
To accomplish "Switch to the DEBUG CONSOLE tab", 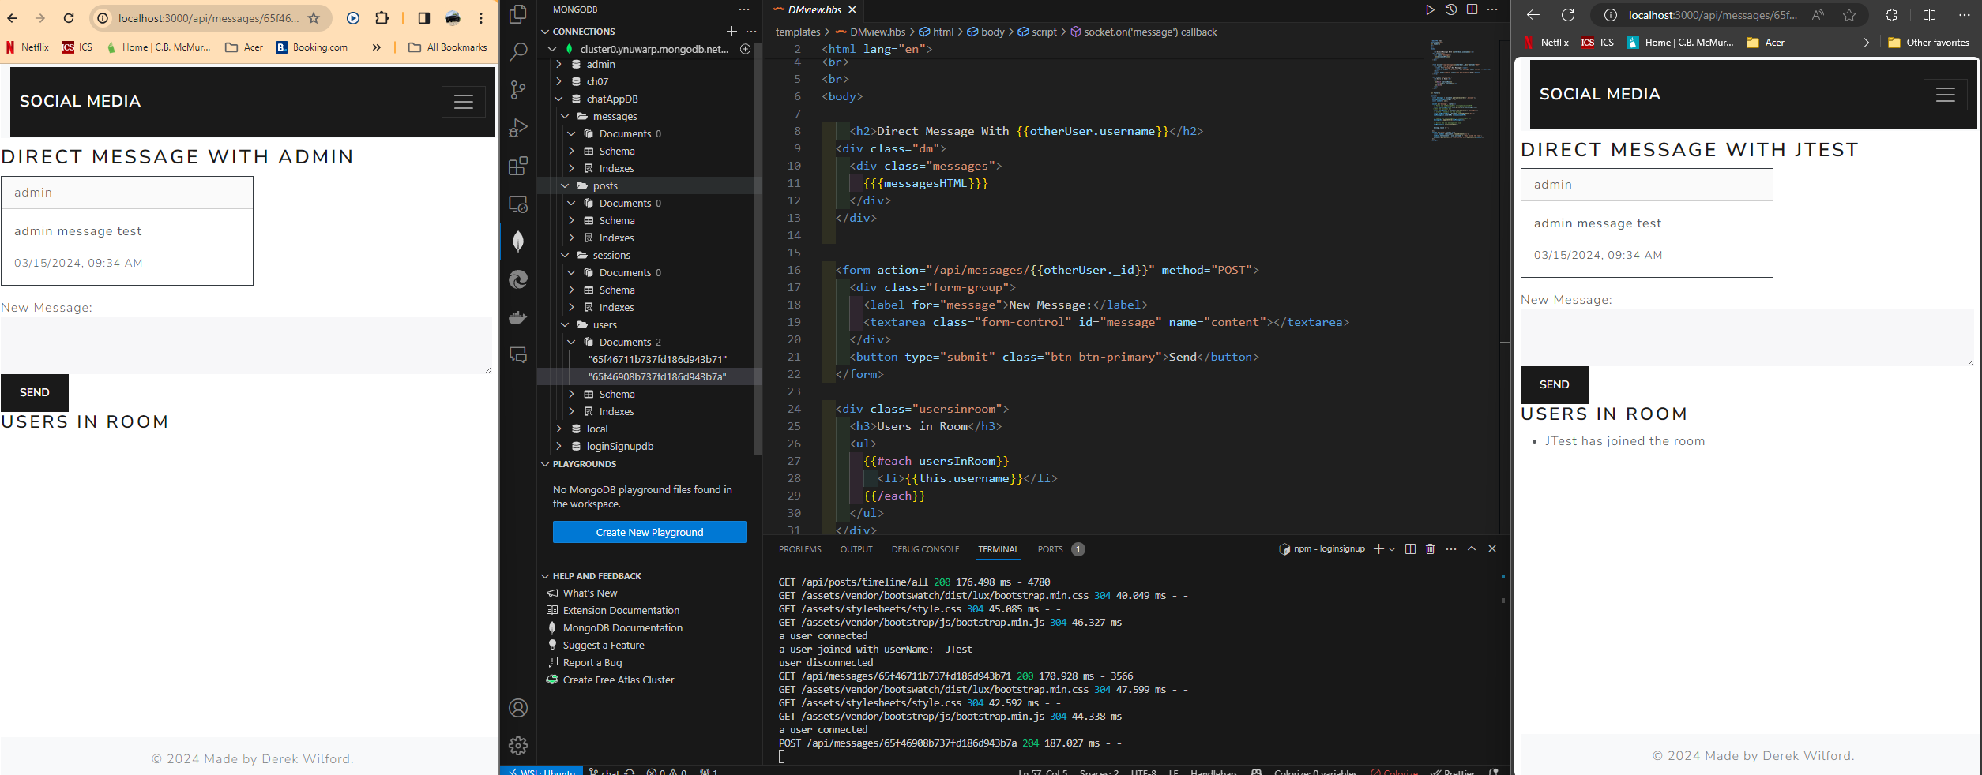I will coord(926,549).
